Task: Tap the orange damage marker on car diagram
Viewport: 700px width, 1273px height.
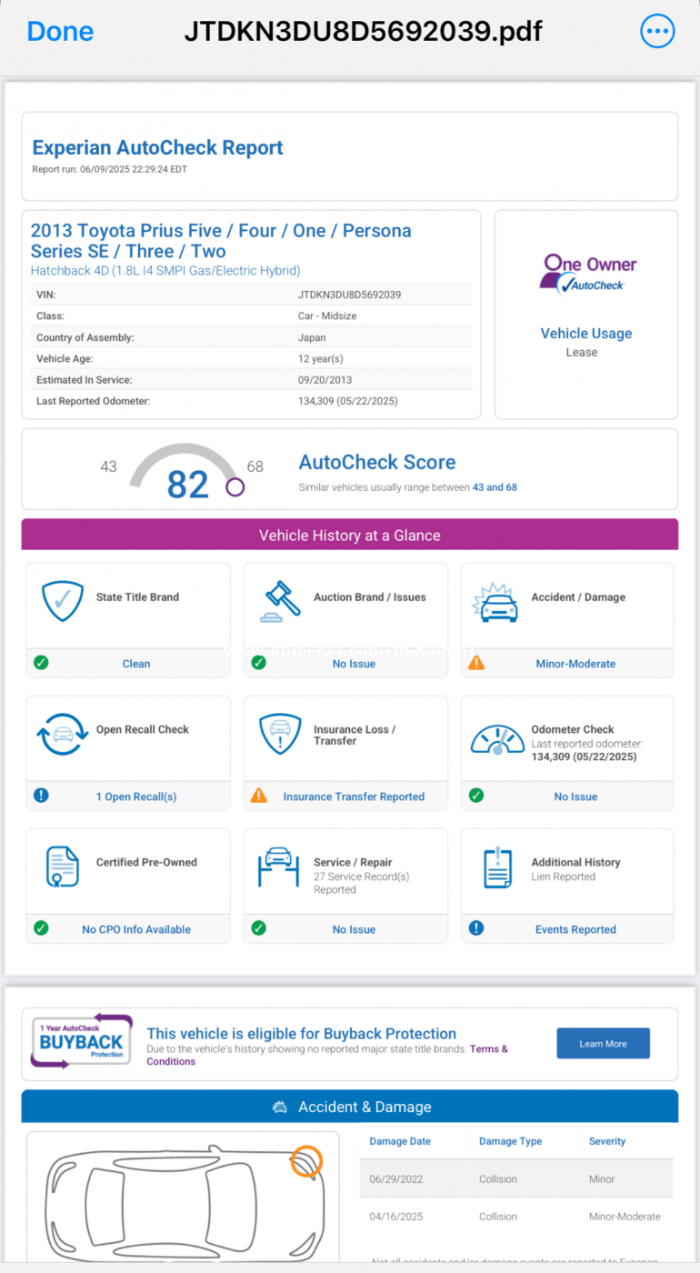Action: [306, 1161]
